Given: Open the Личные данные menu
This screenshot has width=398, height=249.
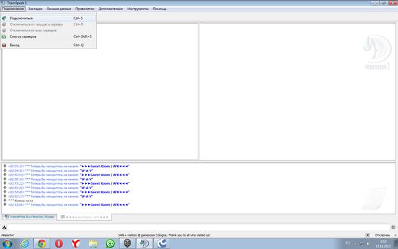Looking at the screenshot, I should point(59,9).
